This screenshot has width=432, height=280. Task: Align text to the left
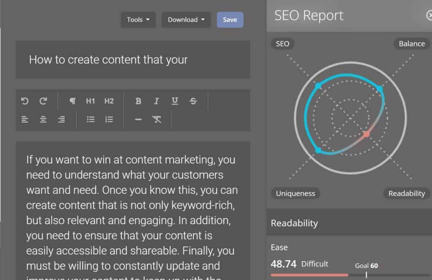pyautogui.click(x=25, y=120)
